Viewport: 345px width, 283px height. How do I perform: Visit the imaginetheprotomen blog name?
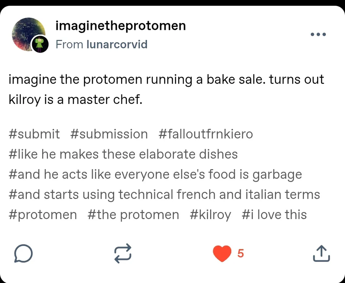[121, 26]
